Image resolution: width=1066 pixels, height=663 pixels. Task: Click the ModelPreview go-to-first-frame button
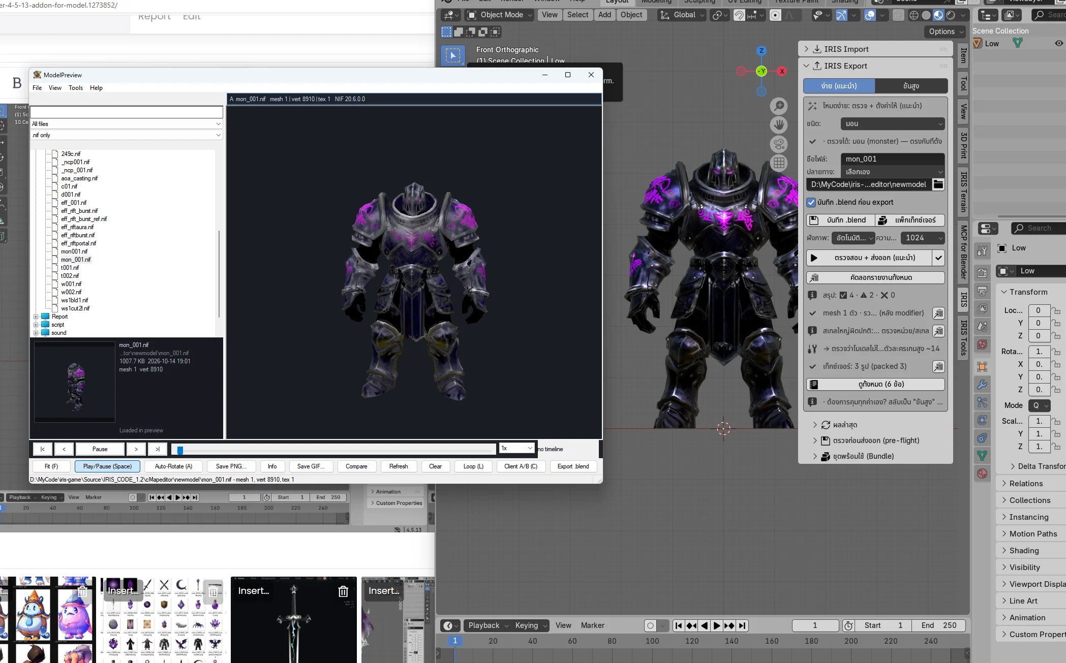(43, 449)
